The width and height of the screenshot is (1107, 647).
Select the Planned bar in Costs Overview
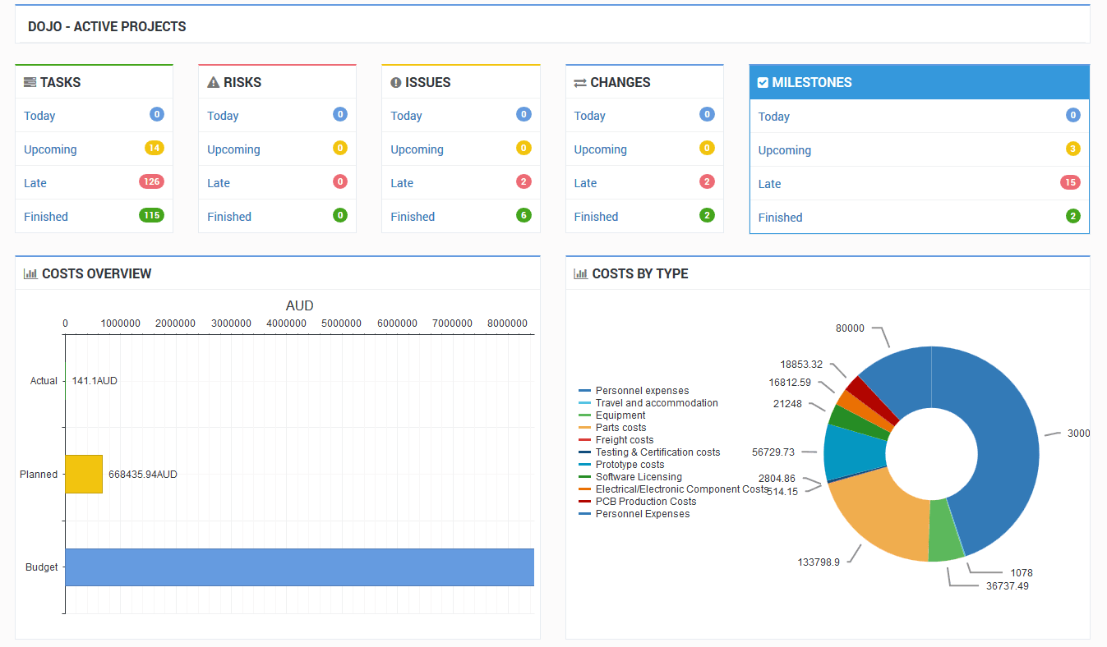pos(83,474)
